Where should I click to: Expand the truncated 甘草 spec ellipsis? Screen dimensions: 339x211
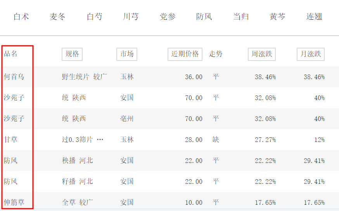(100, 140)
